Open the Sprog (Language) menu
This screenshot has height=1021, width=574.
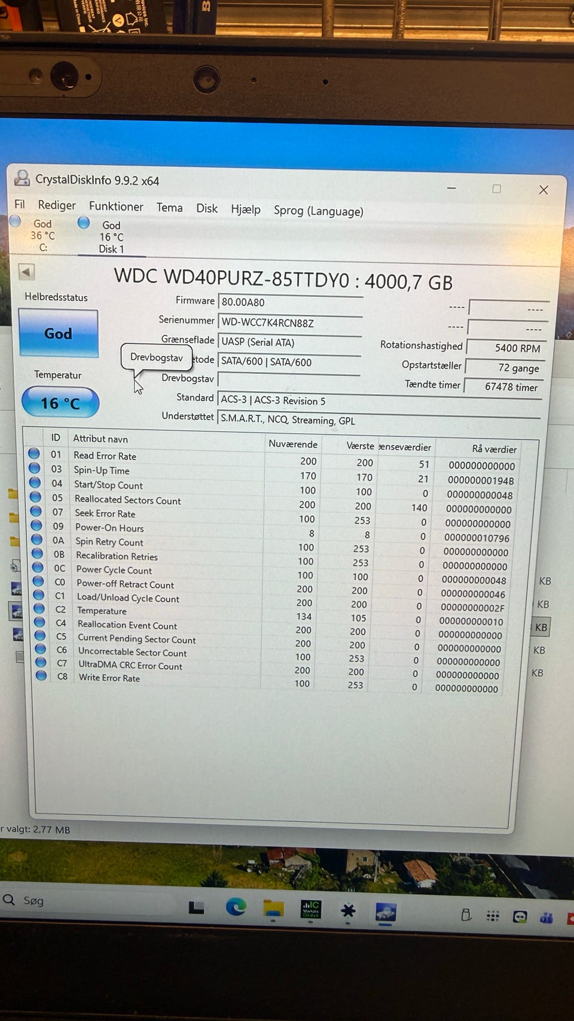(319, 211)
